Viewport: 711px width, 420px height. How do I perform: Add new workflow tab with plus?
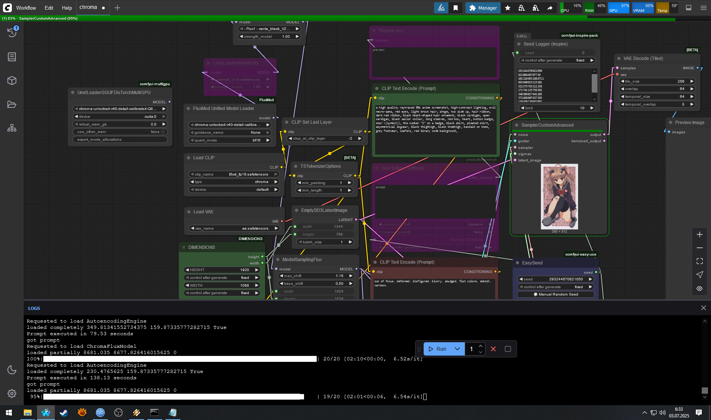[117, 8]
